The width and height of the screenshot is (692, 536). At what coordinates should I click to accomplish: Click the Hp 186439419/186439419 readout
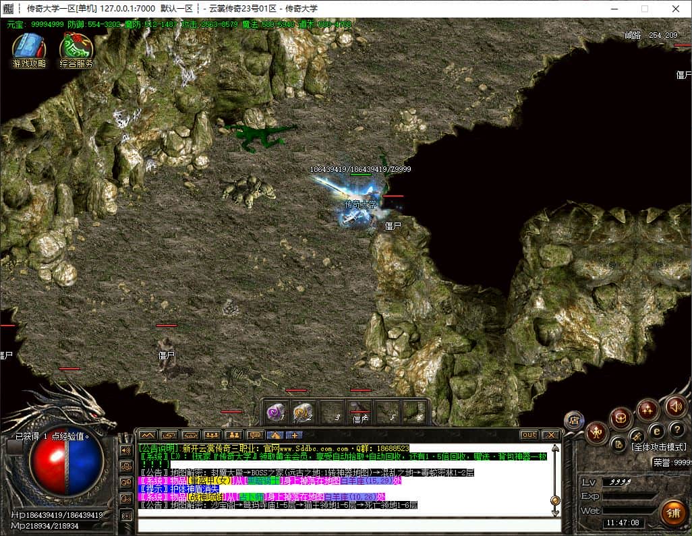pyautogui.click(x=57, y=515)
